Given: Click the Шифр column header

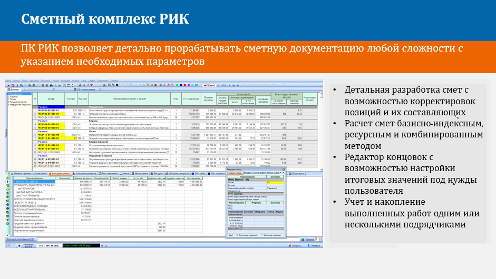Looking at the screenshot, I should [51, 99].
